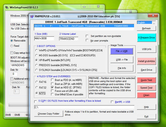The image size is (166, 127).
Task: Select MS-DOS bootable [IO.SYS] option
Action: (36, 55)
